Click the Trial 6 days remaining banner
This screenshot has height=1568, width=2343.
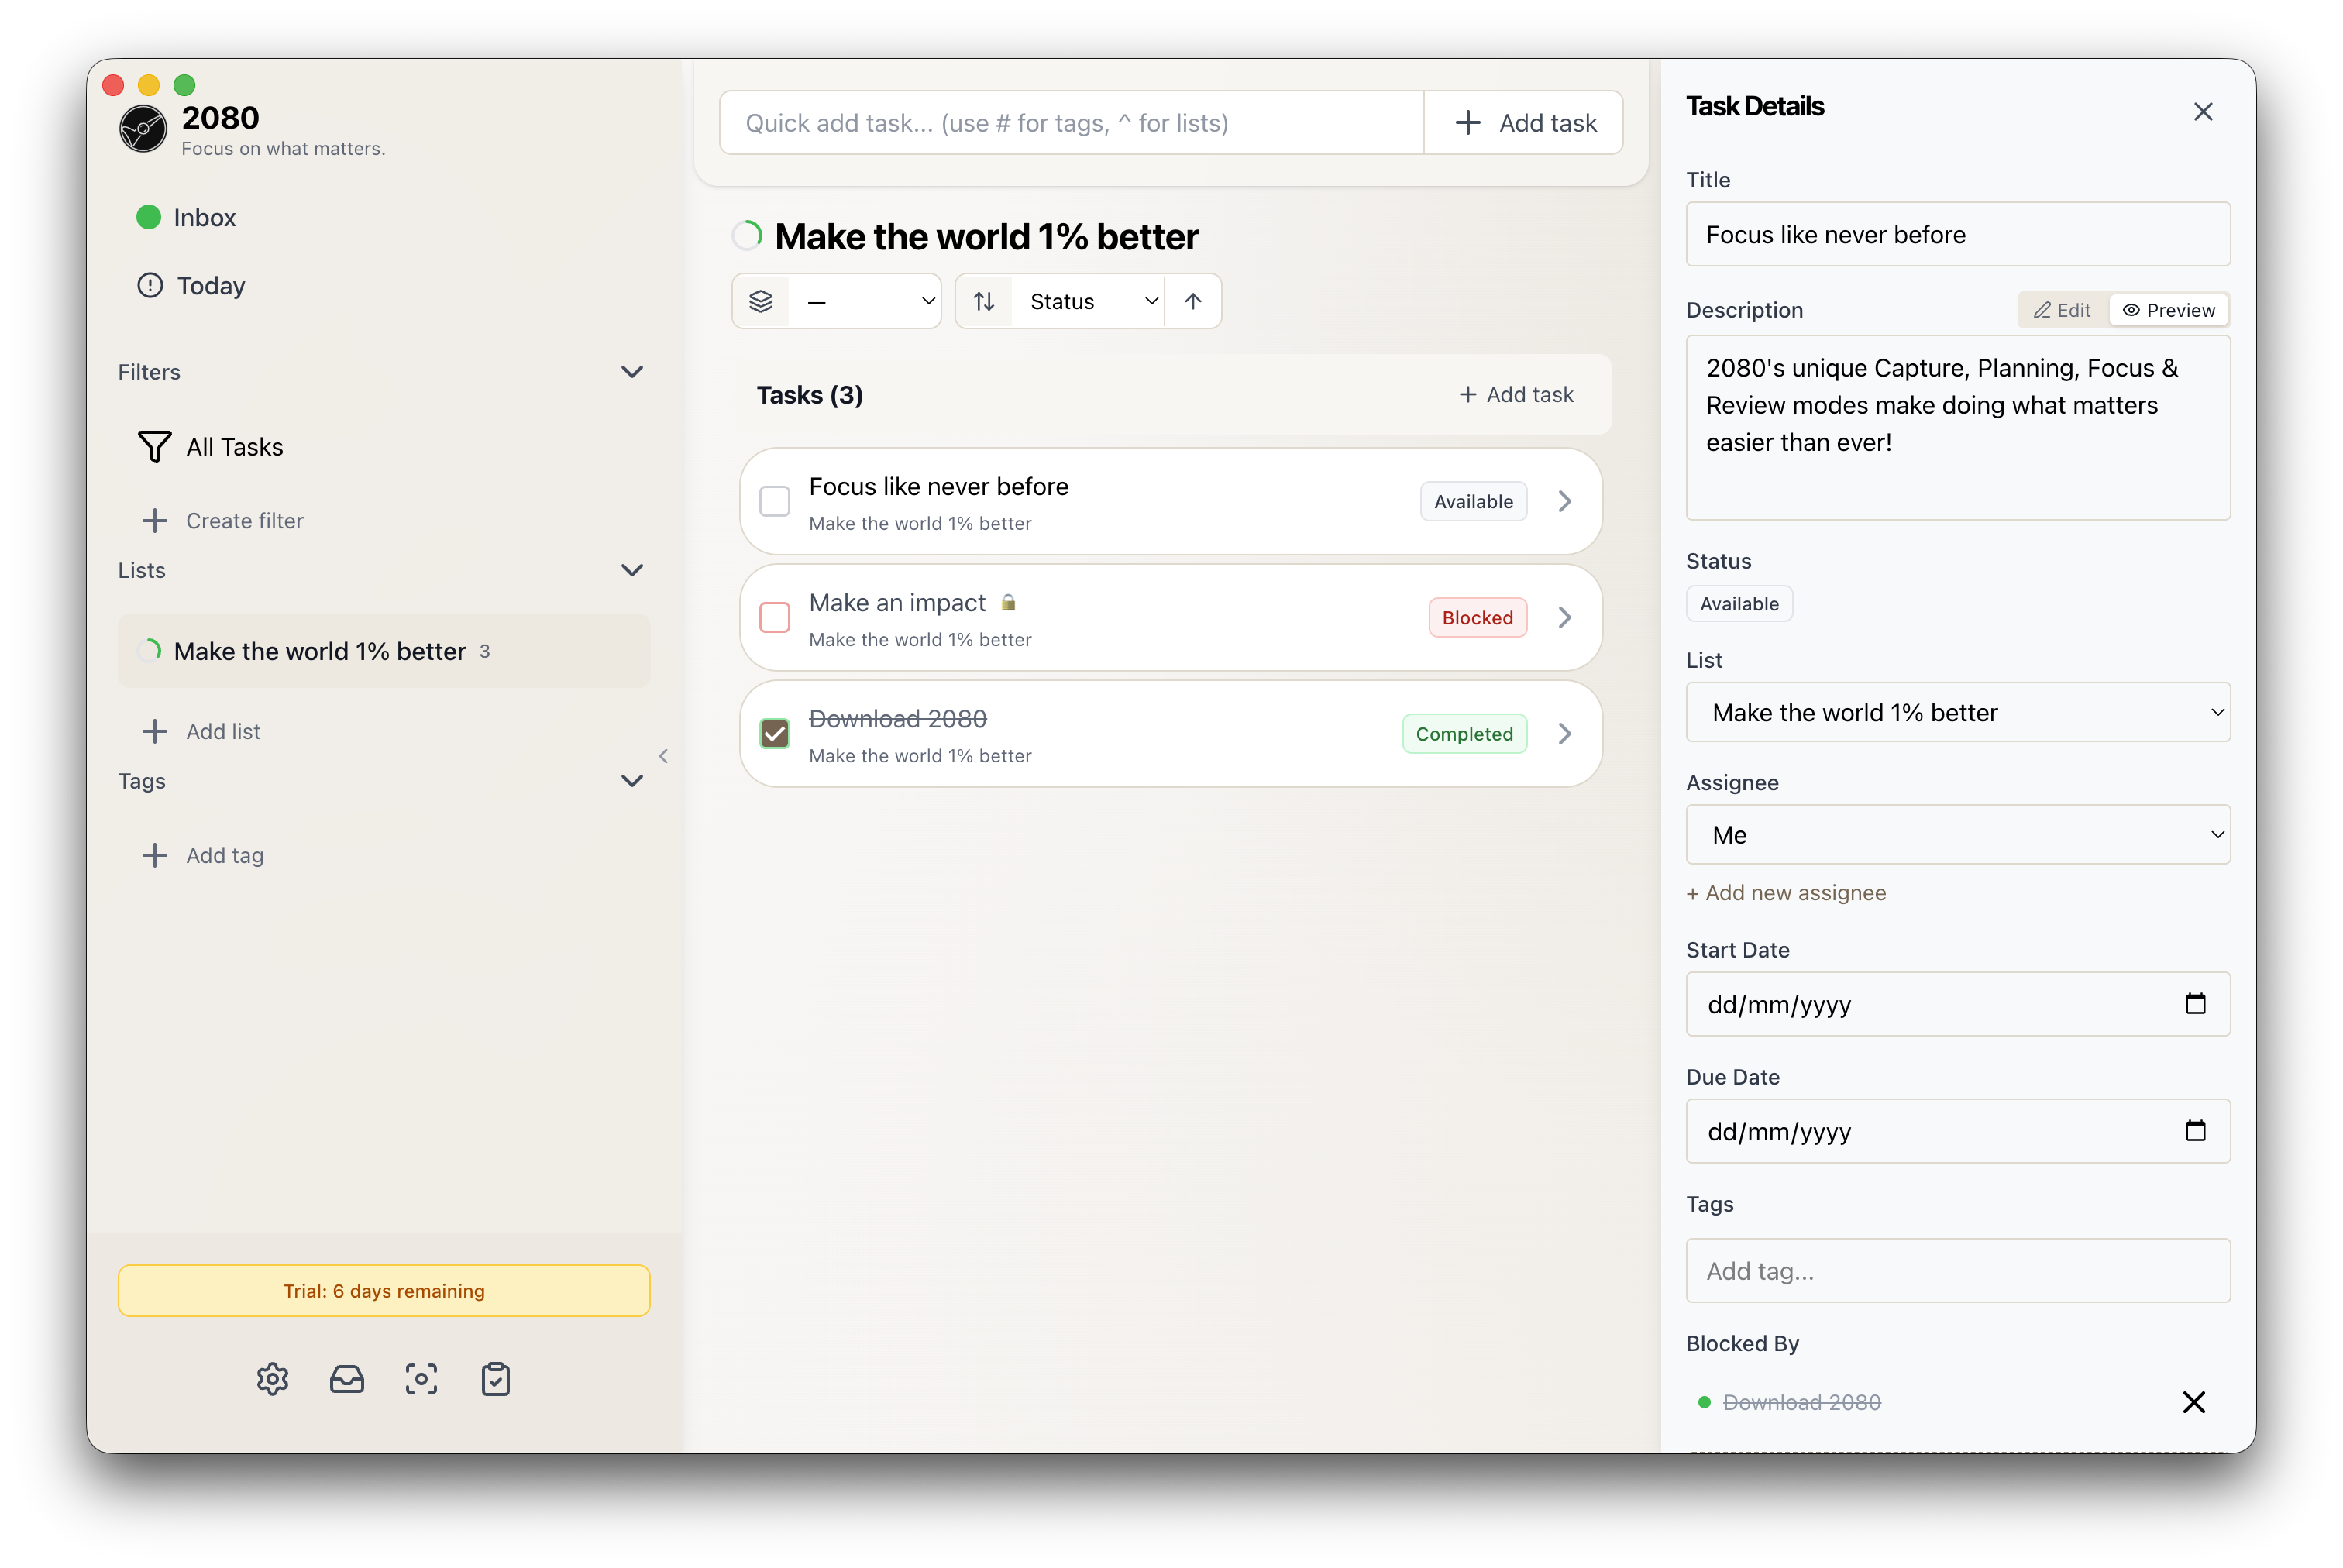[384, 1291]
